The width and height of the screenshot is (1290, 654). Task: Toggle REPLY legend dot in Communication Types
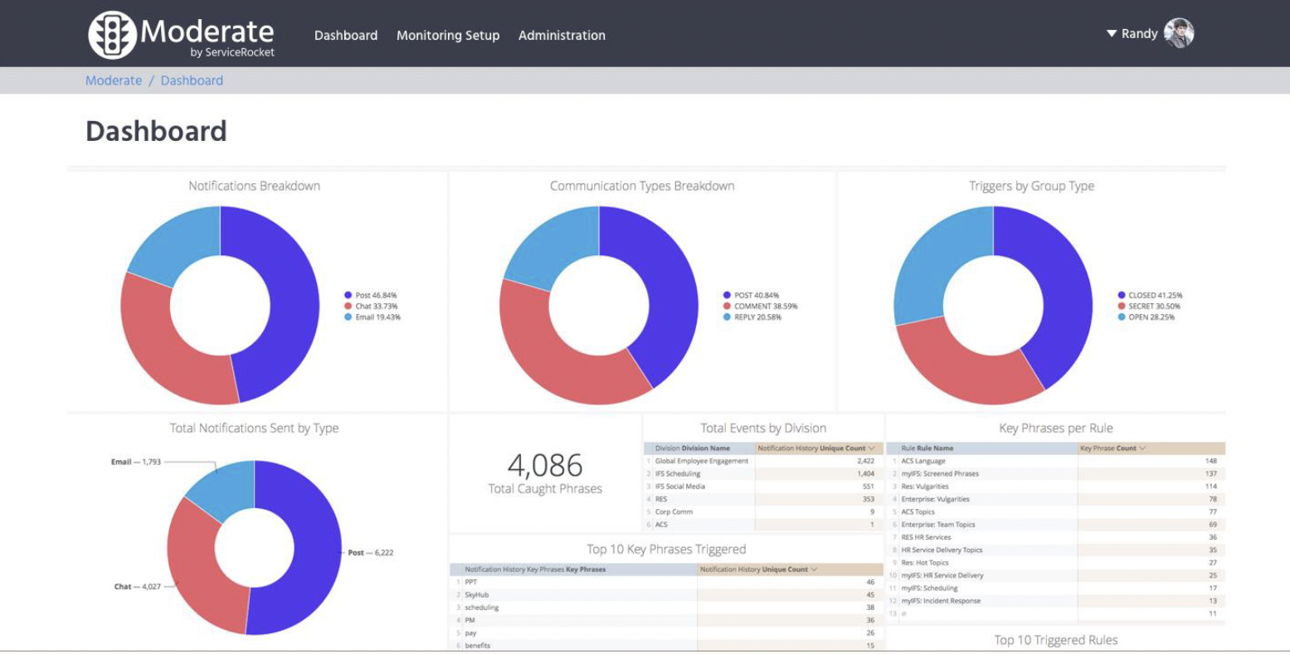pos(727,317)
